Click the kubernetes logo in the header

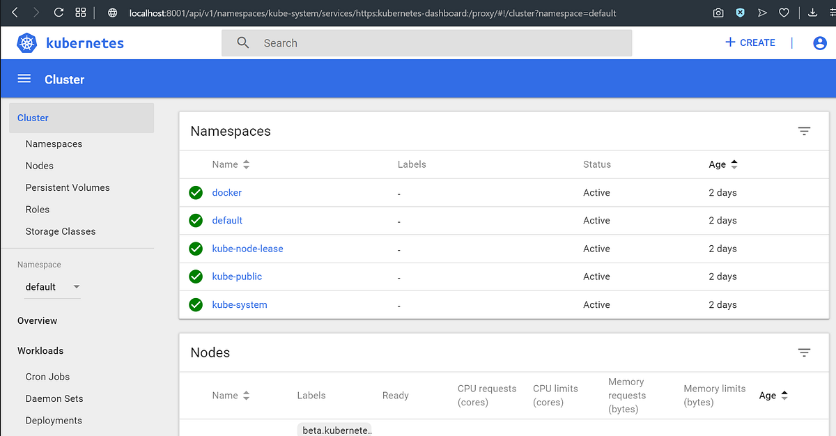tap(26, 42)
